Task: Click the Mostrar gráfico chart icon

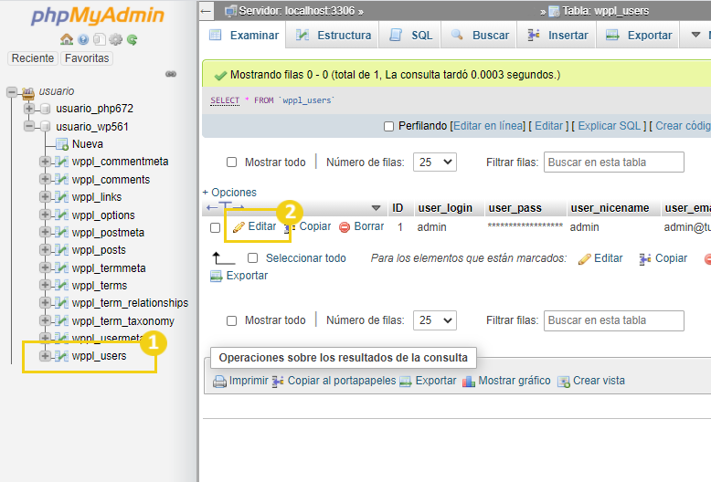Action: coord(469,382)
